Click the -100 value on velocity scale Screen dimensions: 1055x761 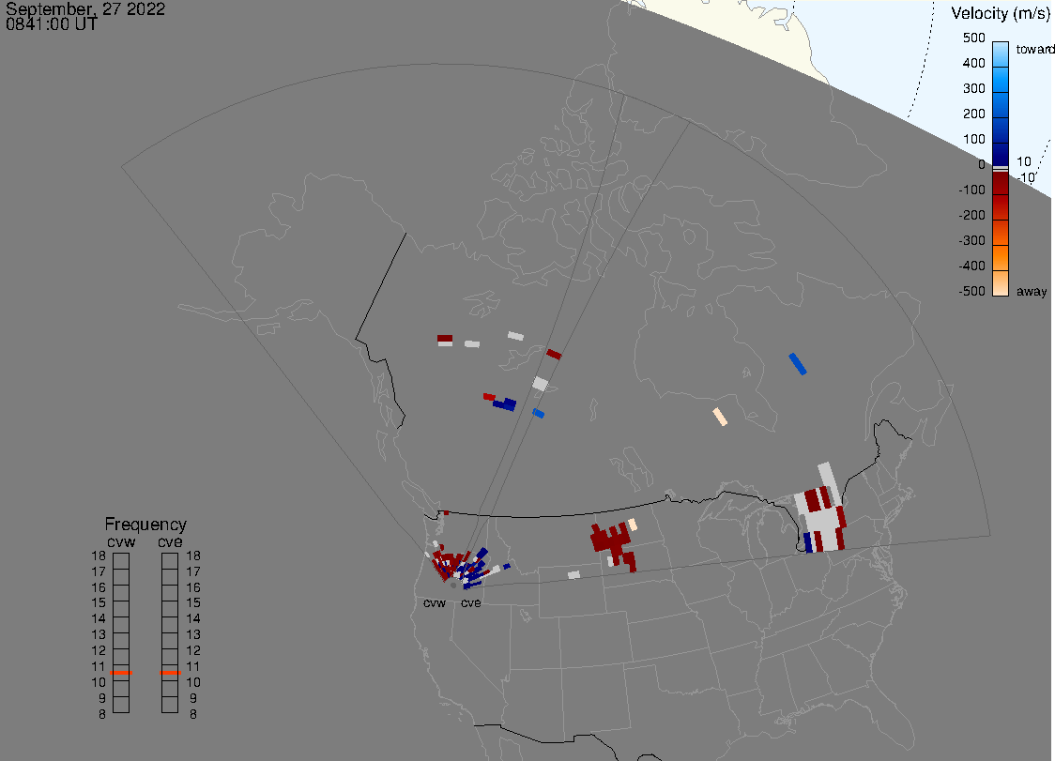coord(971,190)
